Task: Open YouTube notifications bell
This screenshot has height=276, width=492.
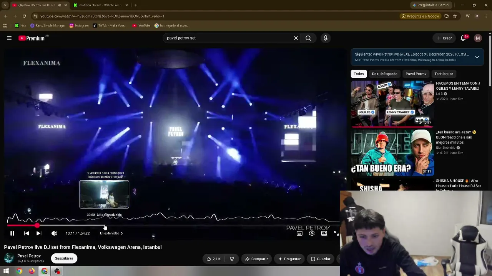Action: point(463,38)
